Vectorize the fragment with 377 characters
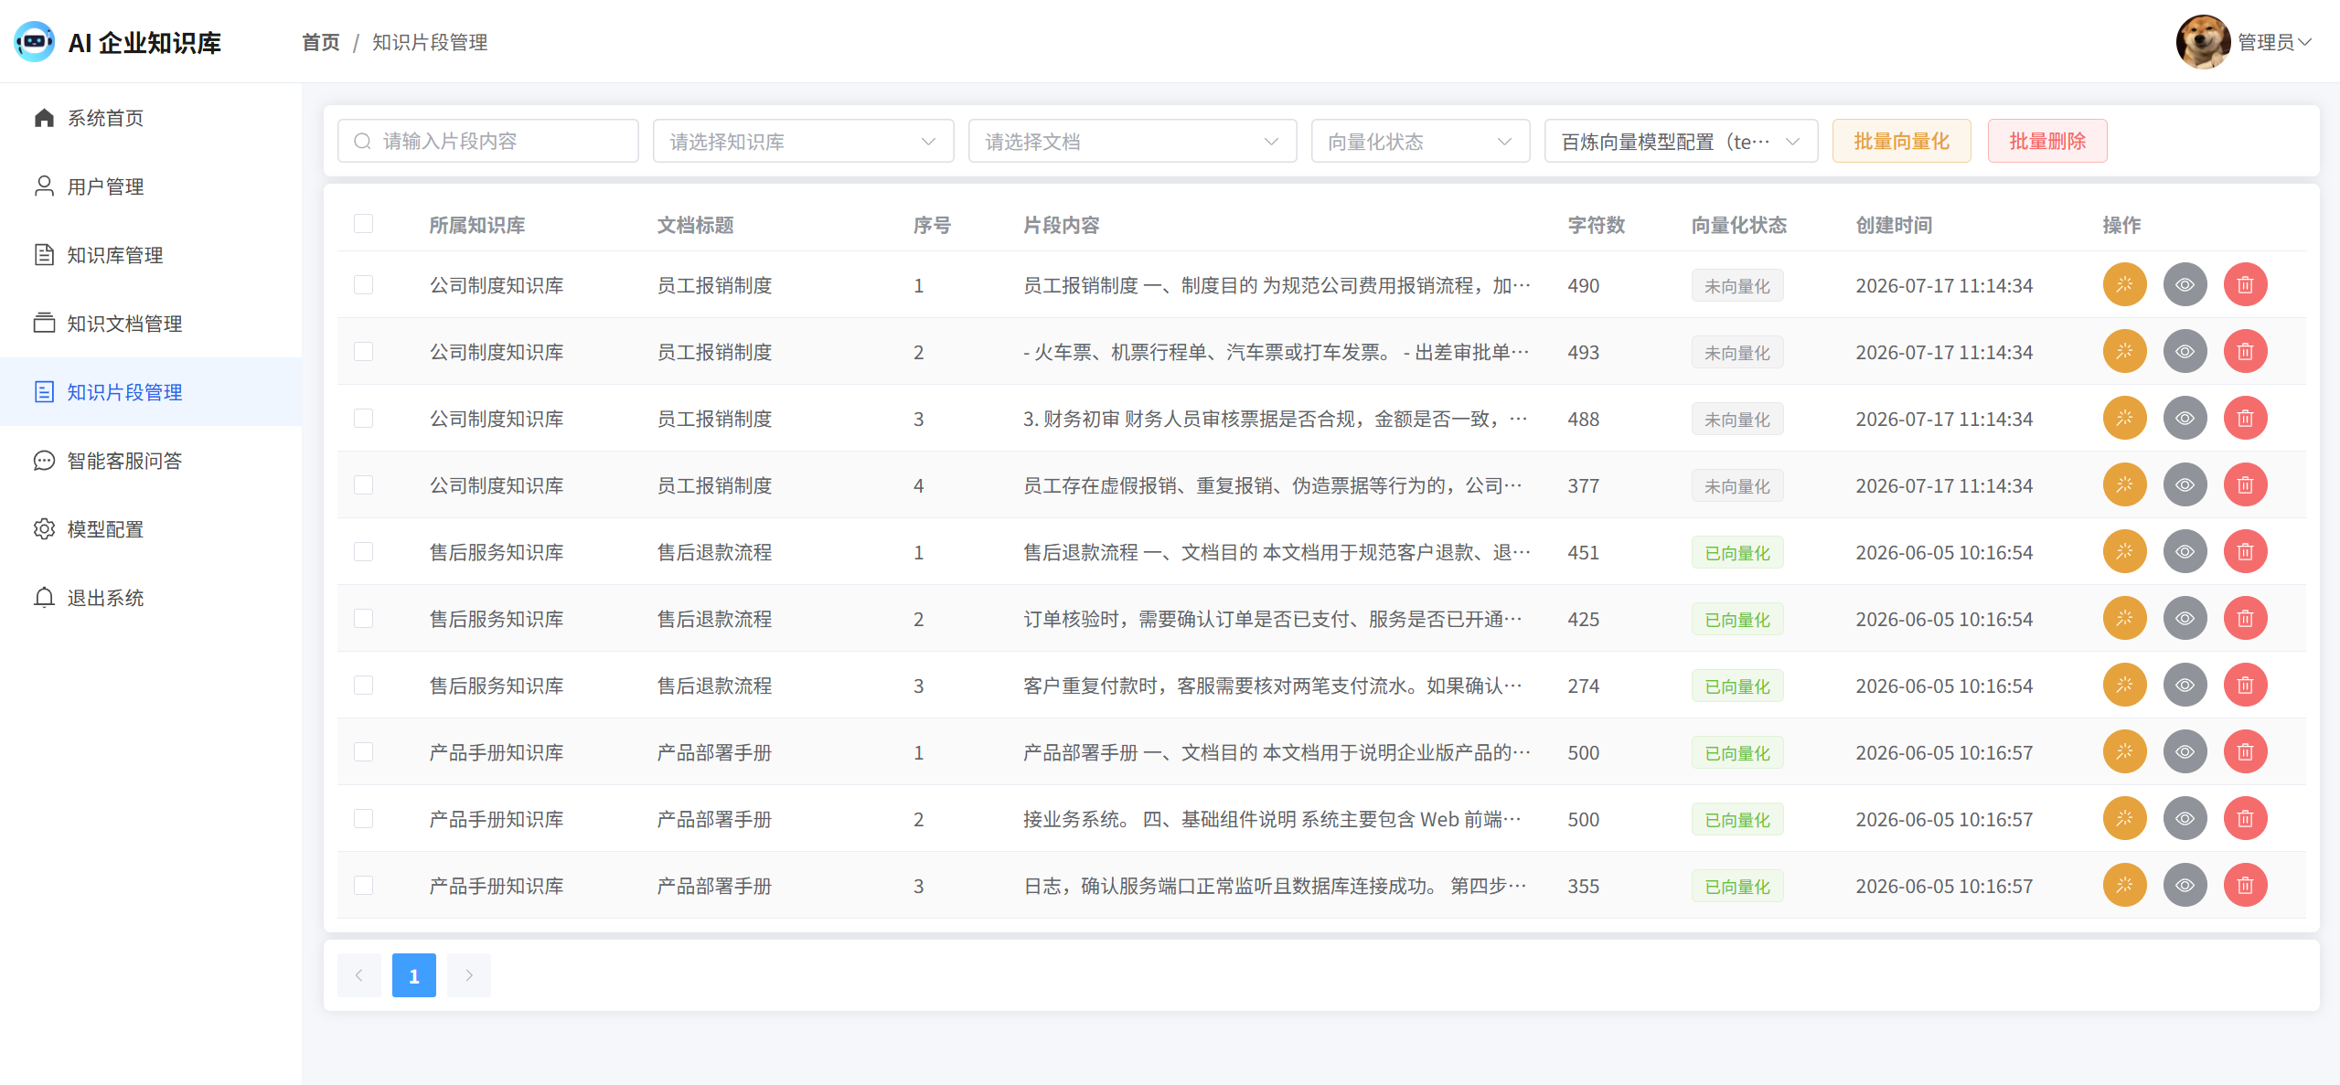2340x1085 pixels. click(x=2124, y=484)
